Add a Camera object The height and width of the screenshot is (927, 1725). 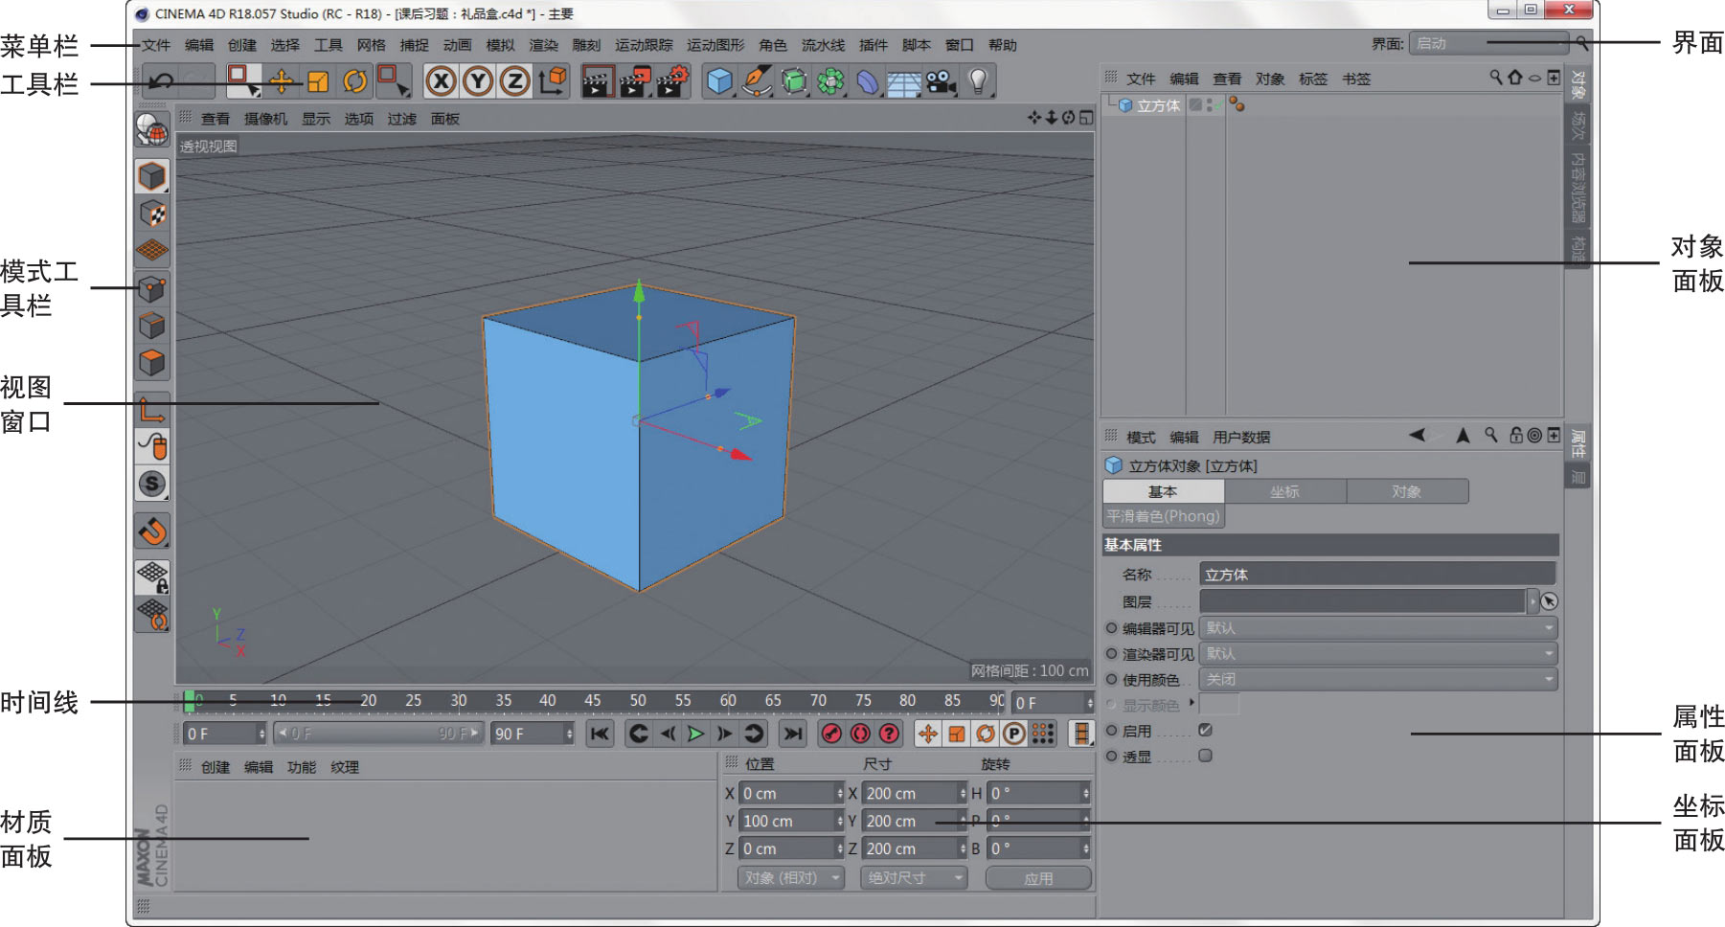[x=941, y=81]
